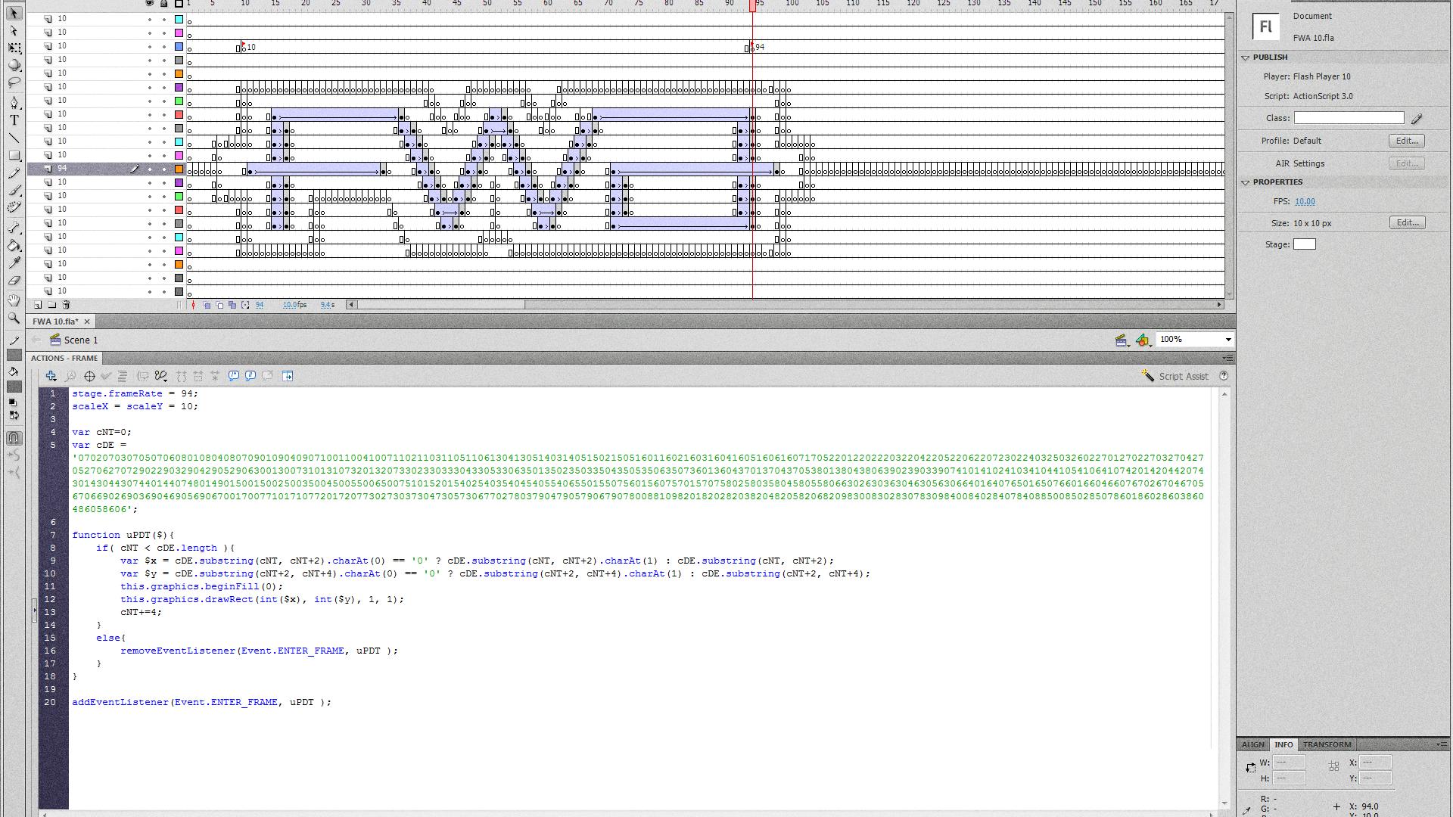Open the zoom percentage dropdown
1453x817 pixels.
click(x=1227, y=340)
